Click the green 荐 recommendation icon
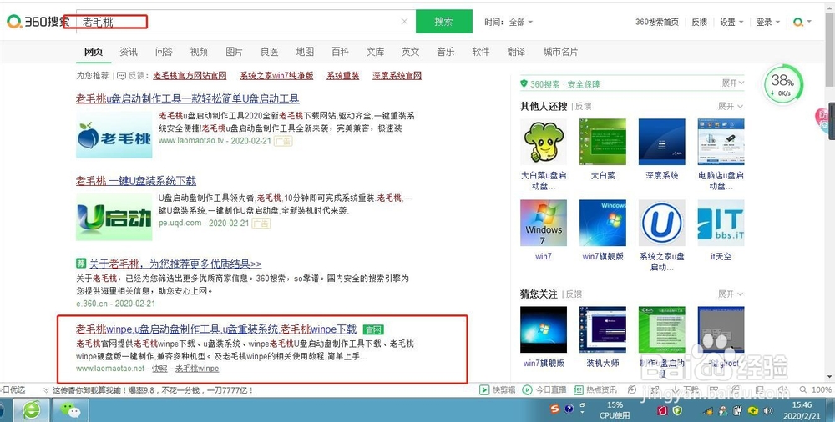This screenshot has height=422, width=835. click(x=80, y=264)
